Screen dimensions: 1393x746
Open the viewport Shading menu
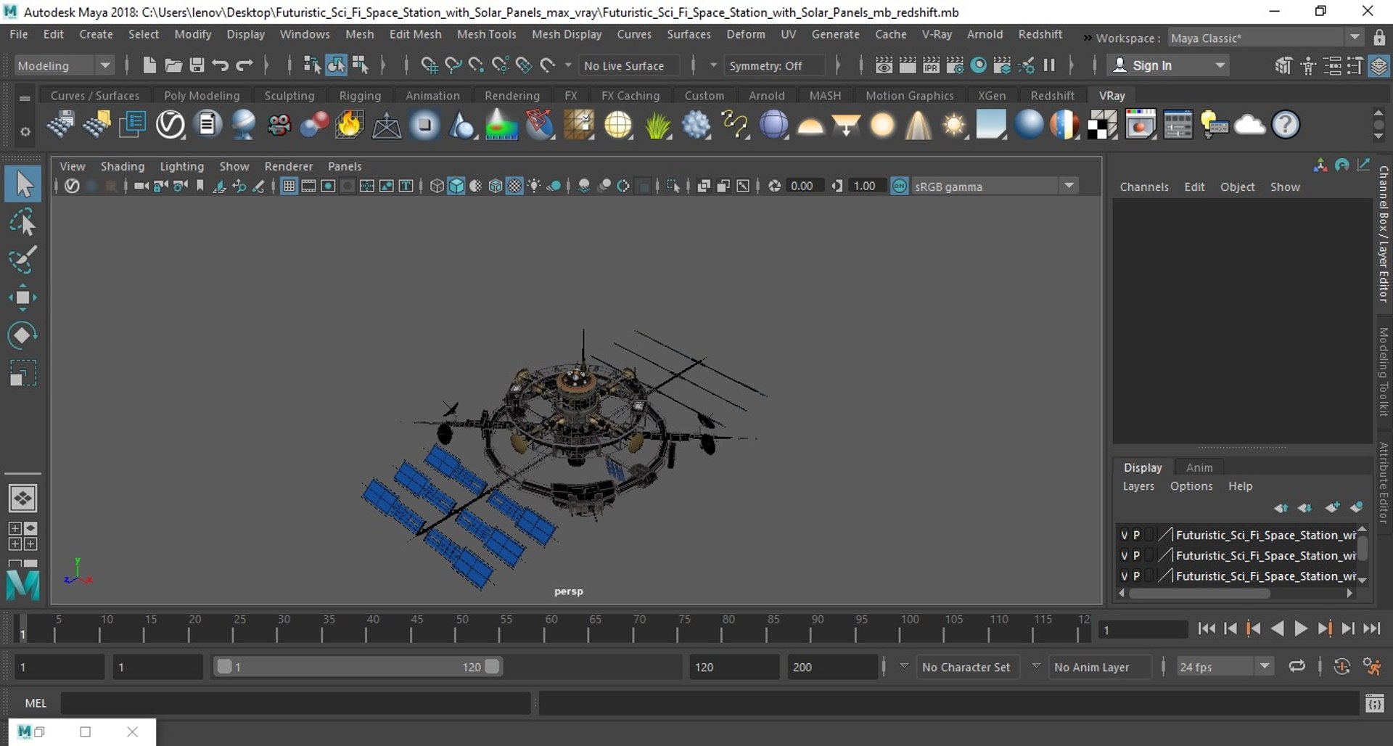122,166
